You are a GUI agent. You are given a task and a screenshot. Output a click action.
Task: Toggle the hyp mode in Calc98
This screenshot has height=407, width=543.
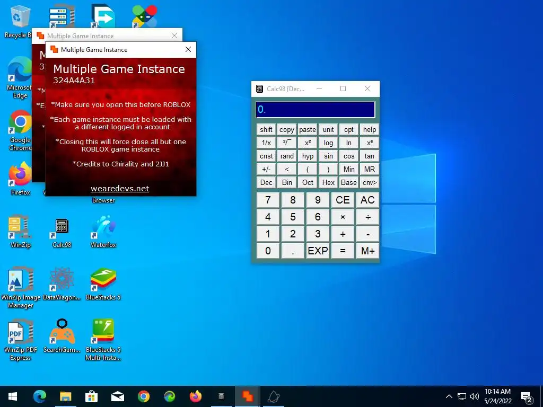pos(308,156)
